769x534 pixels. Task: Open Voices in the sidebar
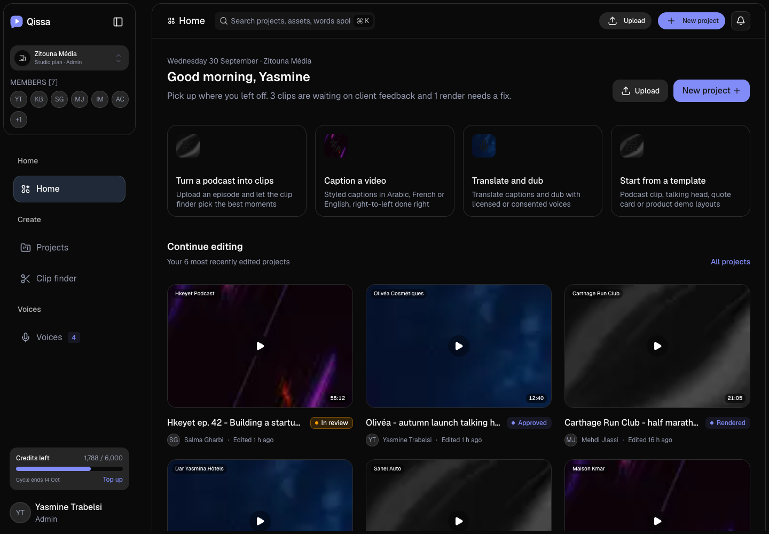click(69, 337)
